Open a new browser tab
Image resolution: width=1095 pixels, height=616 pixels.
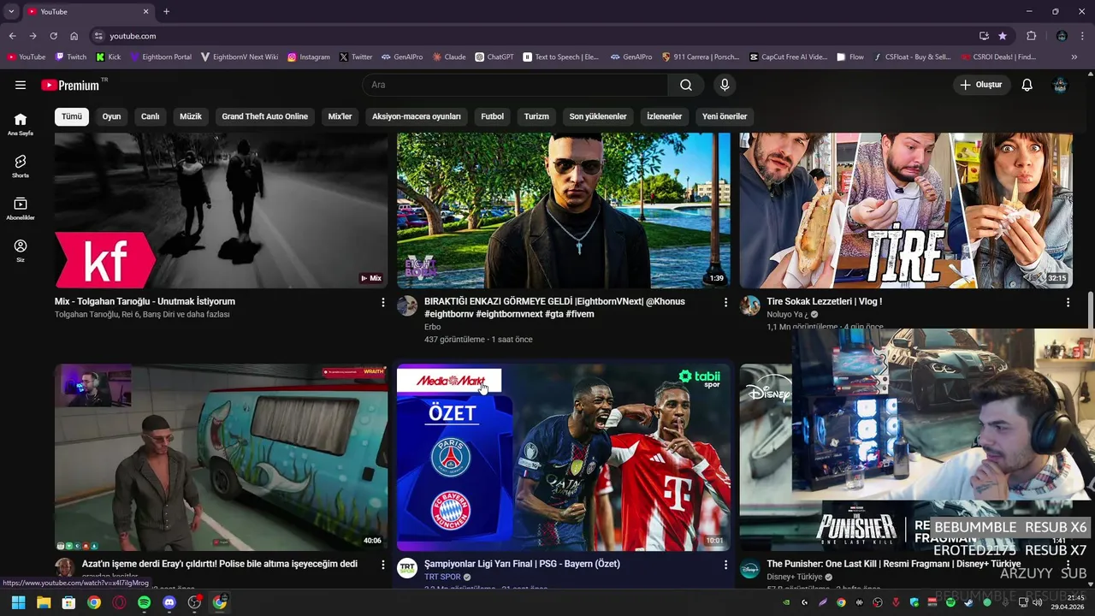[x=166, y=11]
